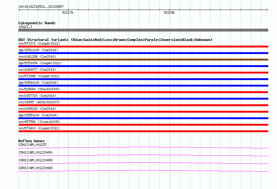Open variant nsv1059219 (Coe2014) label

(37, 109)
